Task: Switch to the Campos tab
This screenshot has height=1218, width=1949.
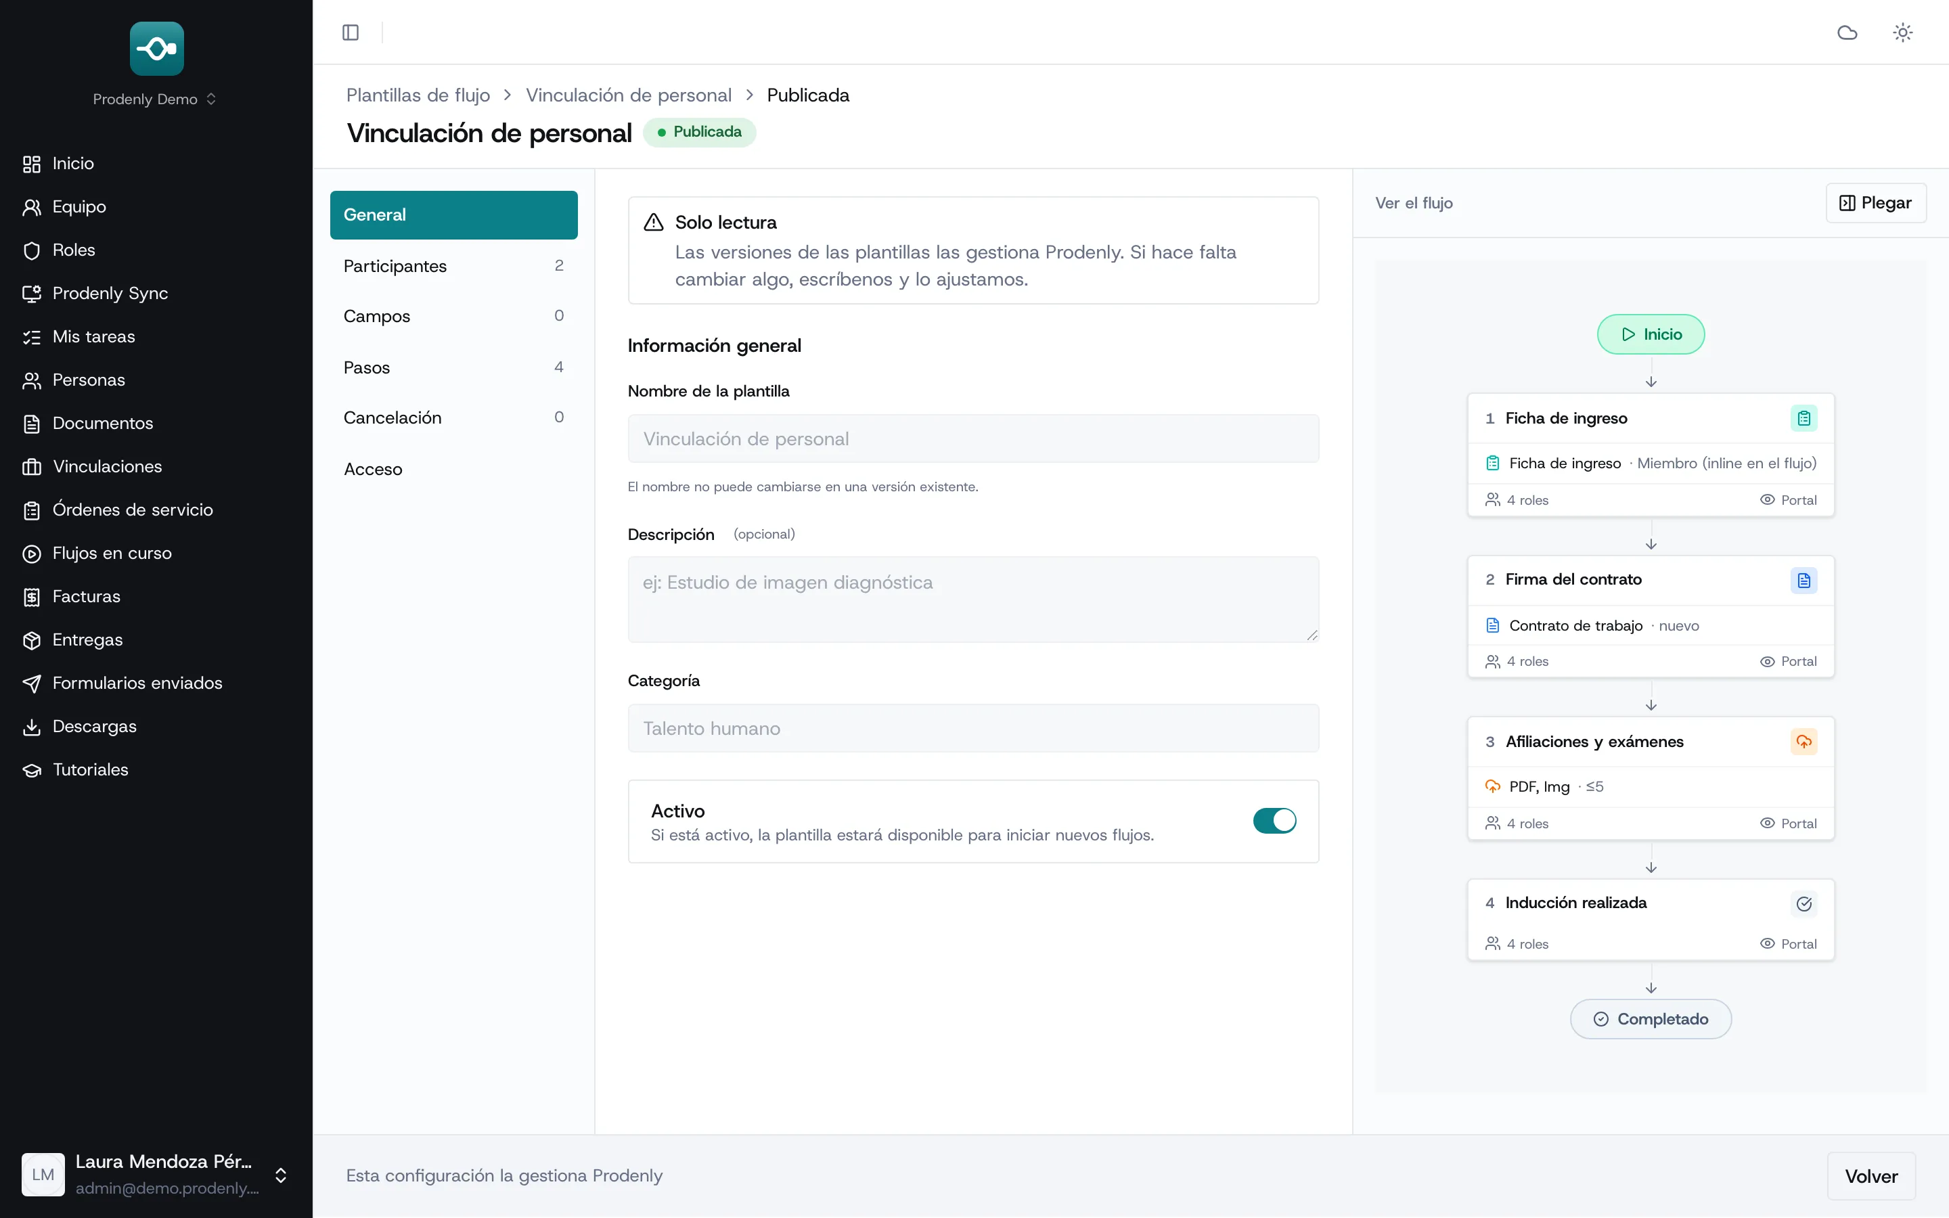Action: click(x=453, y=316)
